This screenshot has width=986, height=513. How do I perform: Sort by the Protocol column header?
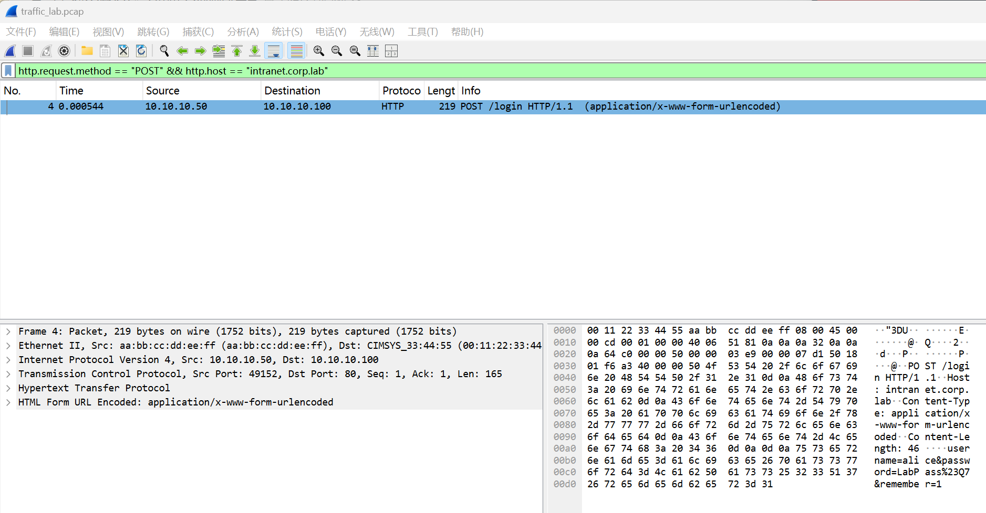point(401,91)
